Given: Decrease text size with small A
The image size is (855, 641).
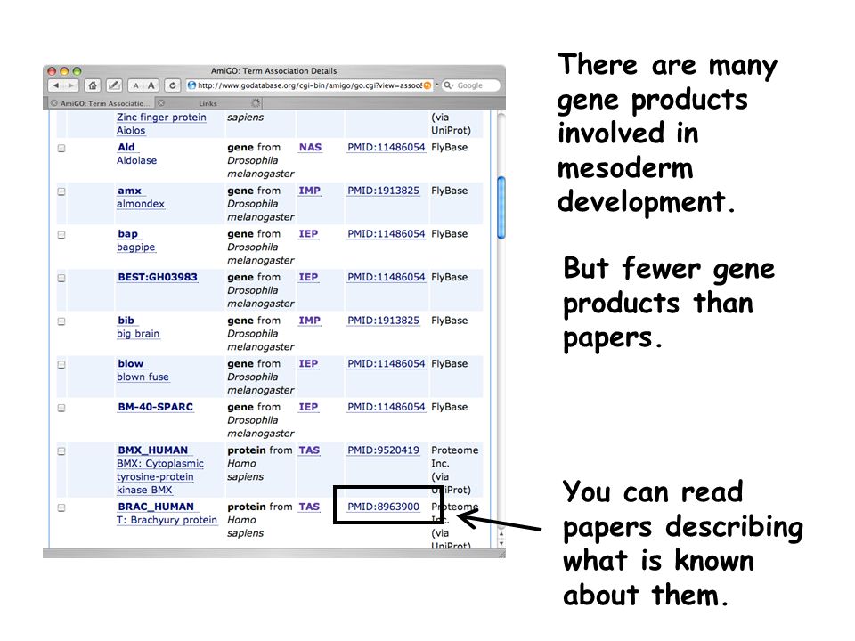Looking at the screenshot, I should pyautogui.click(x=135, y=85).
